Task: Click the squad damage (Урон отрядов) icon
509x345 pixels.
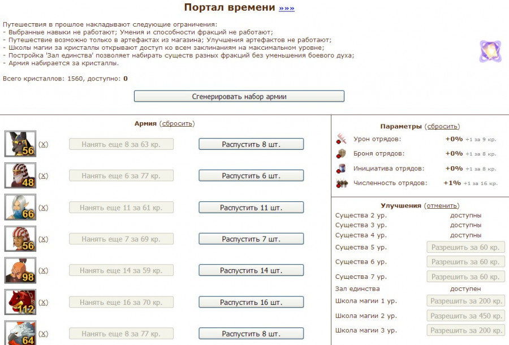Action: click(341, 139)
